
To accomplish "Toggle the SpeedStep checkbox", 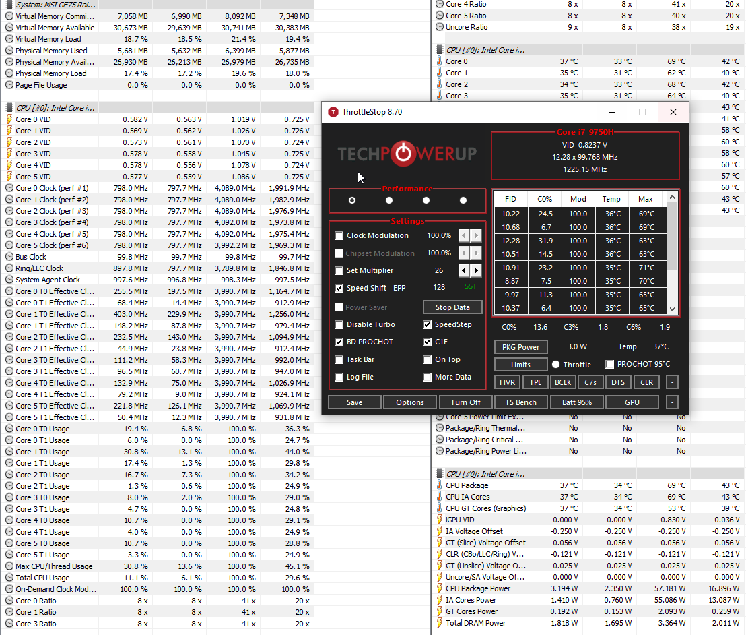I will pos(428,324).
